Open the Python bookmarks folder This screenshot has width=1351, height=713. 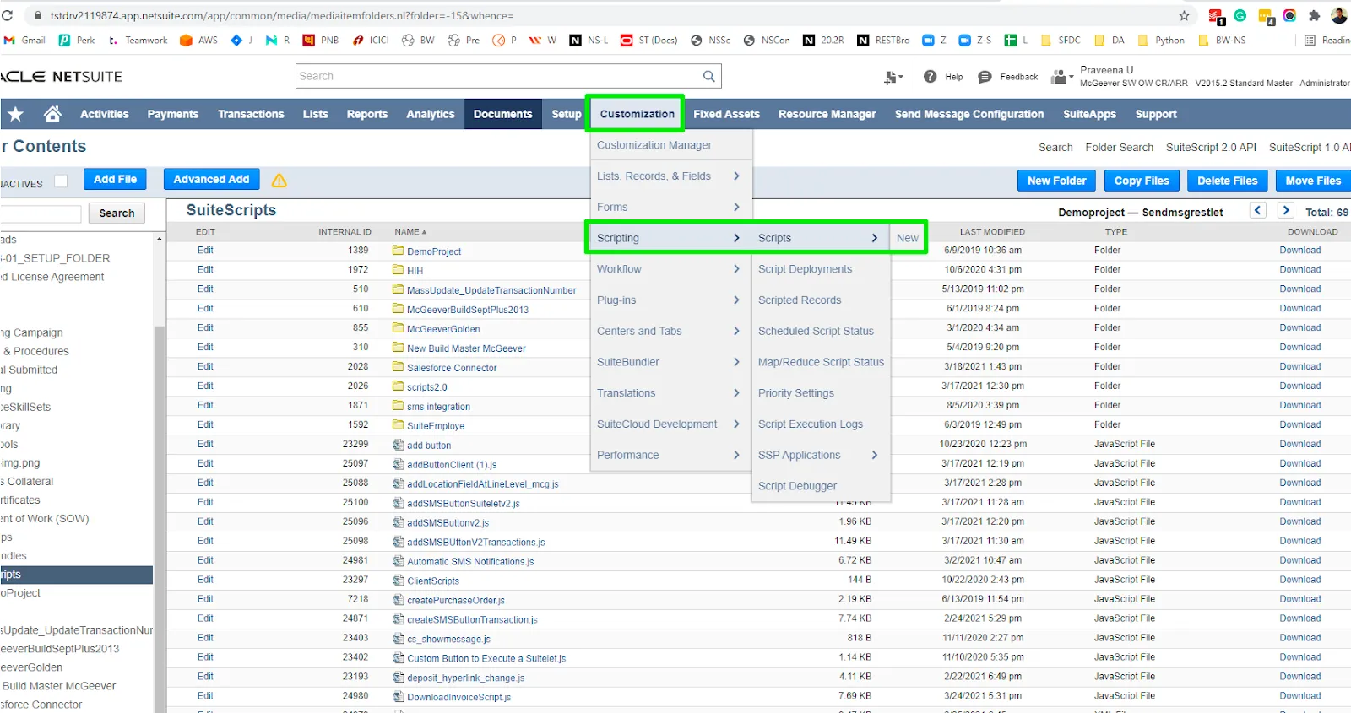click(x=1161, y=40)
